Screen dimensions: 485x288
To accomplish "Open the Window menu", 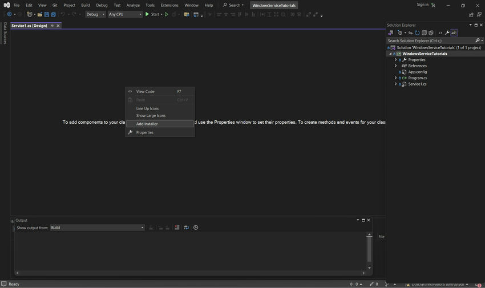I will click(192, 5).
